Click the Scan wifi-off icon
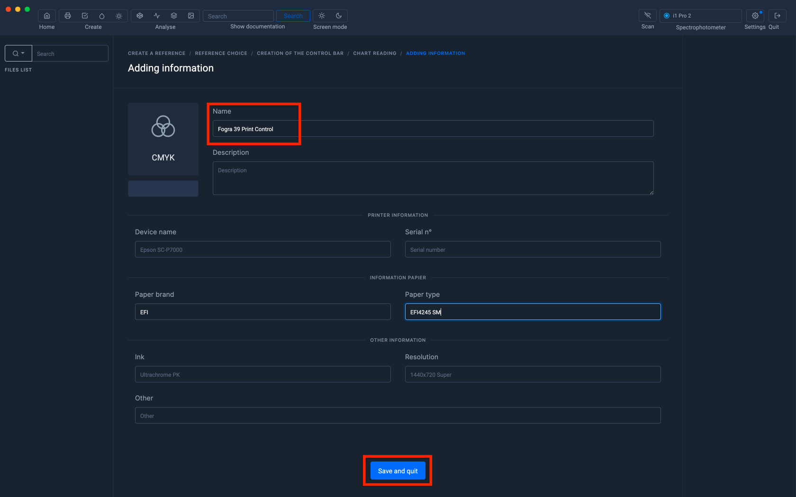 point(648,16)
